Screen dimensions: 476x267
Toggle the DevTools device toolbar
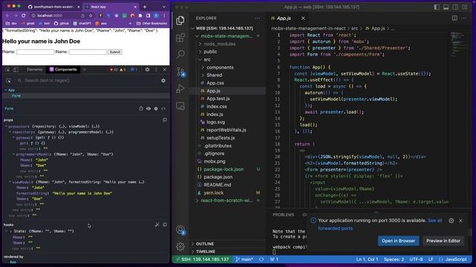tap(16, 70)
